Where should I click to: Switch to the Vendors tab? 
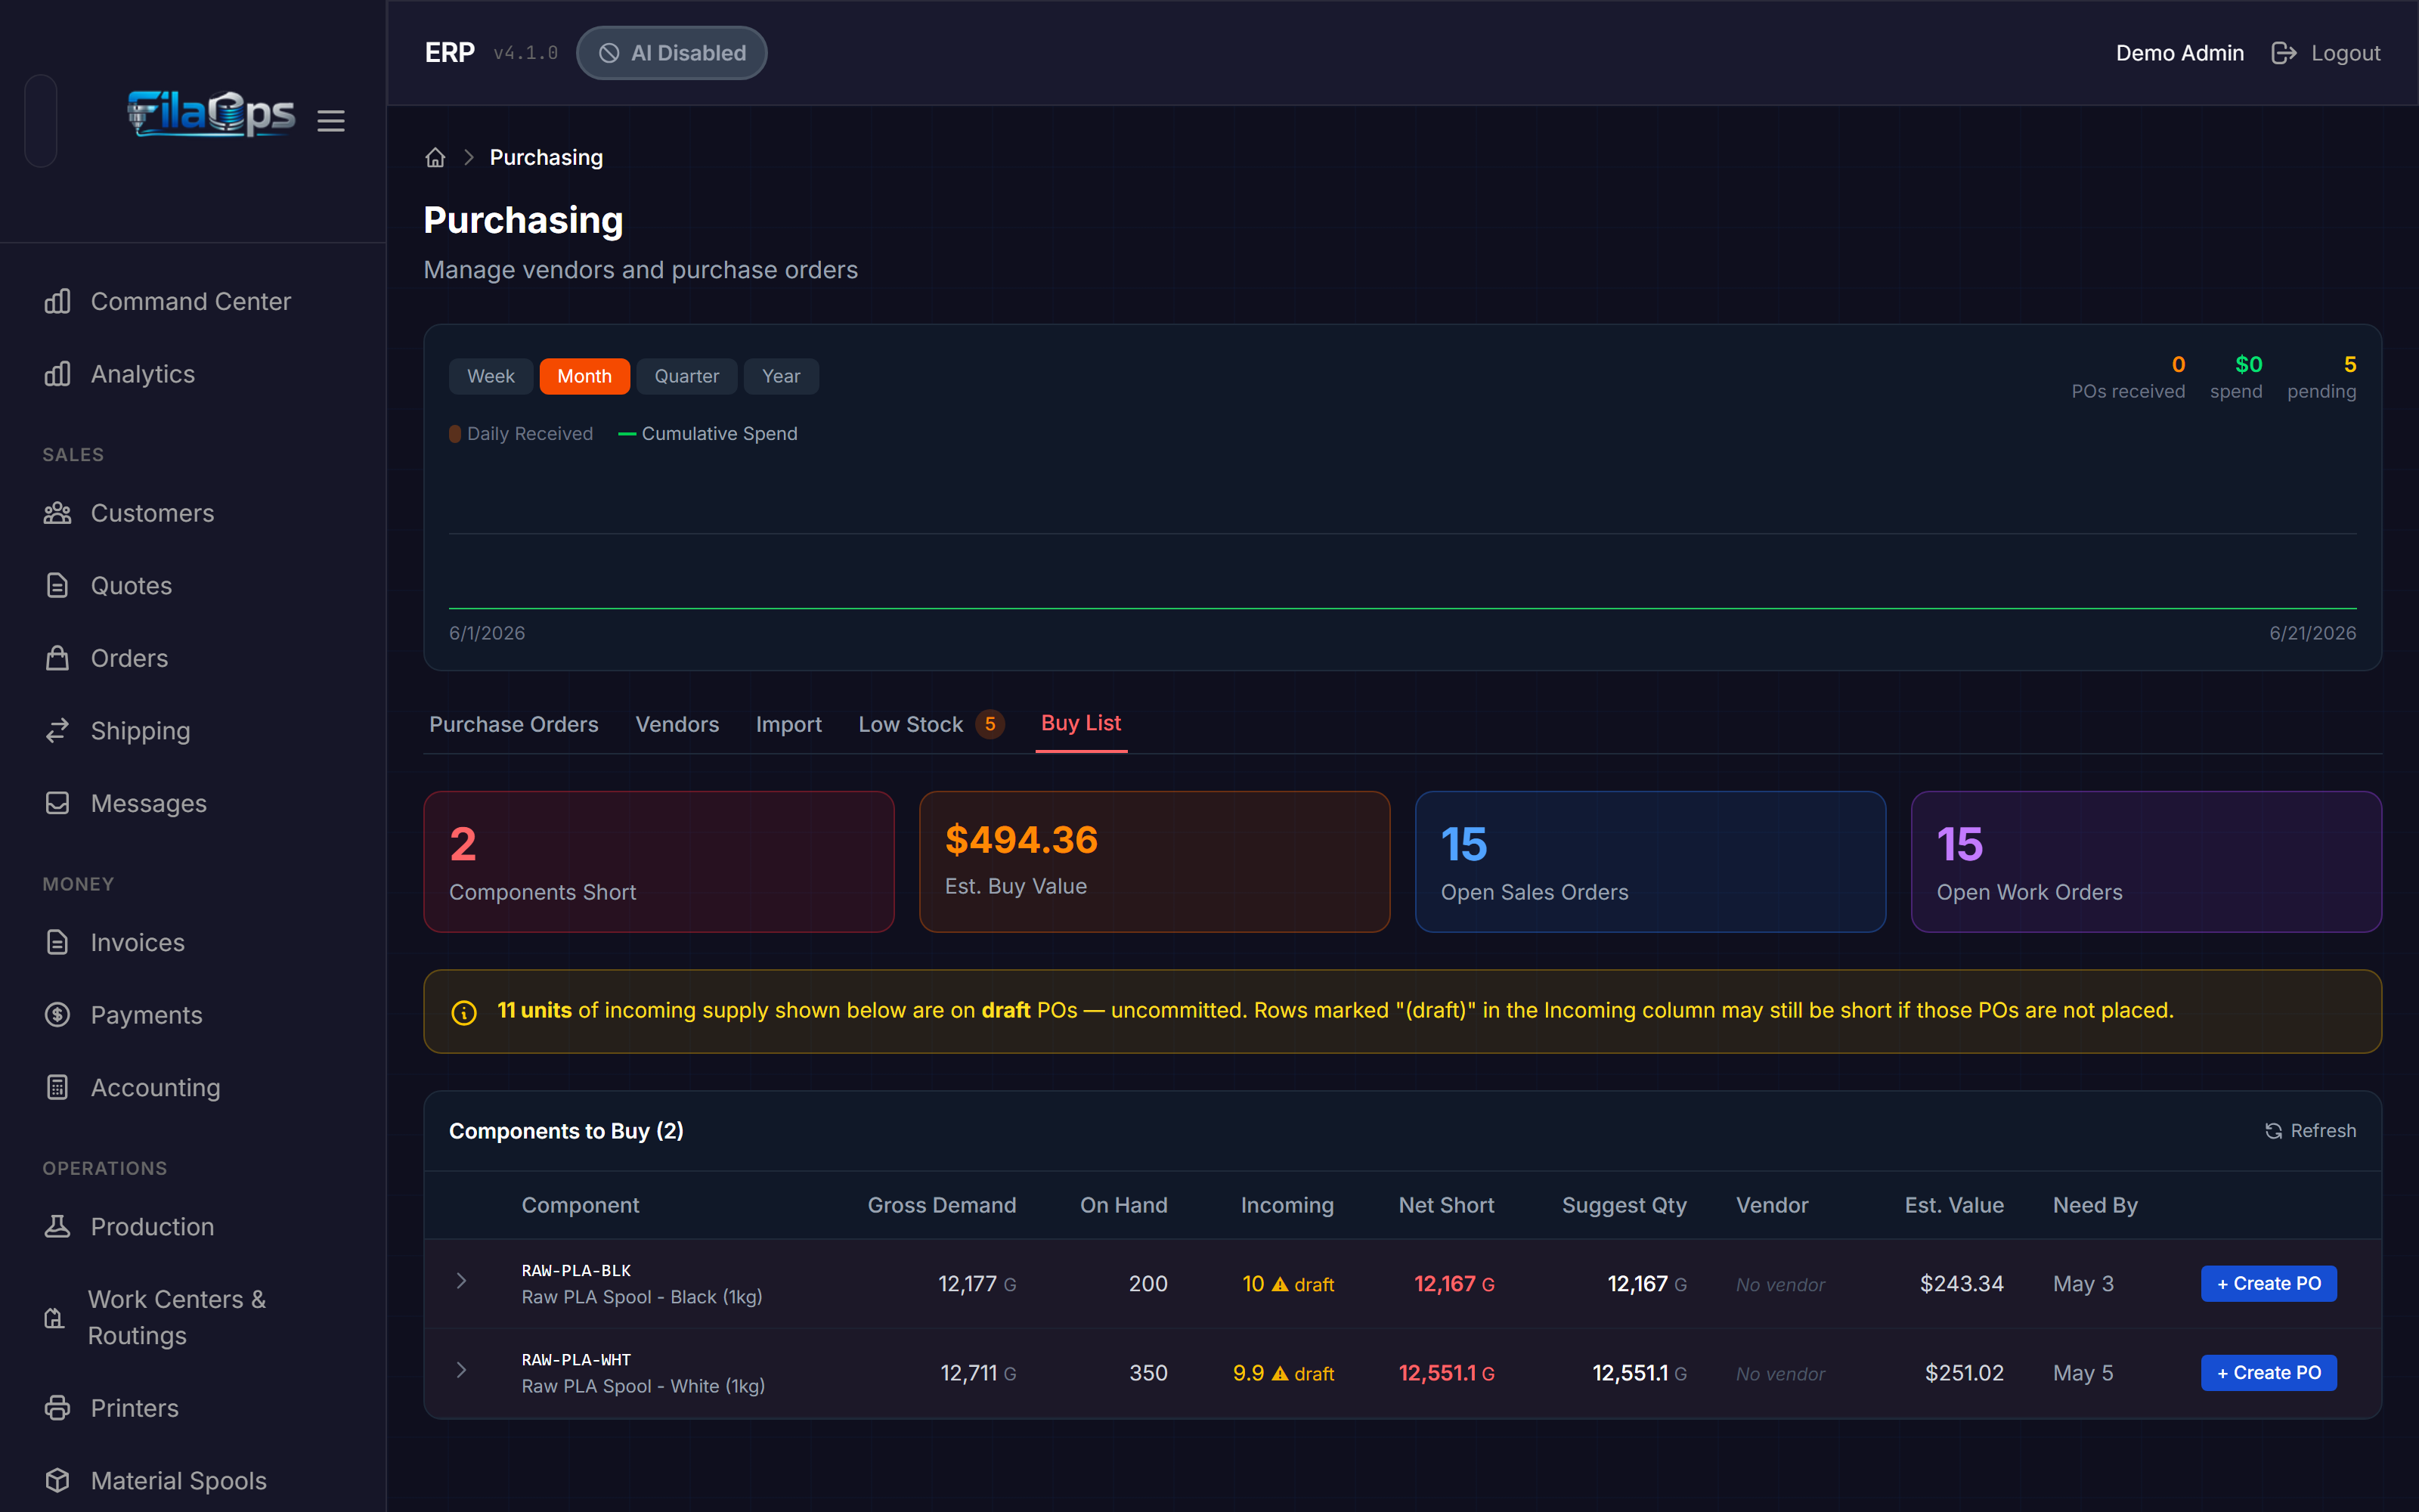pyautogui.click(x=677, y=724)
